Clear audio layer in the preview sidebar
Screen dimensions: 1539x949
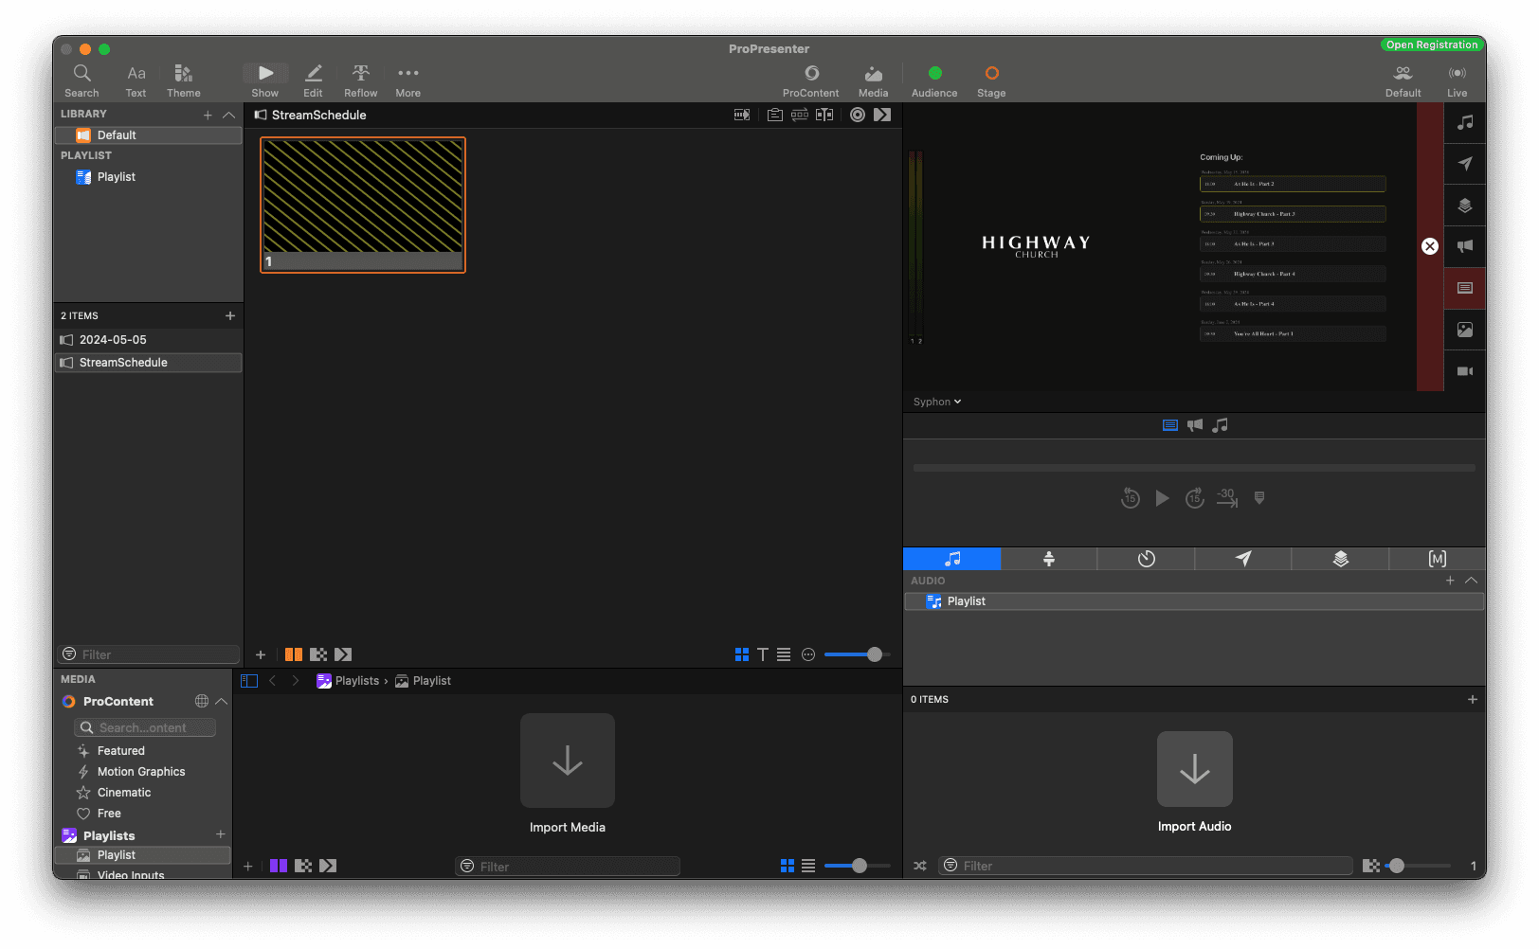click(x=1465, y=122)
